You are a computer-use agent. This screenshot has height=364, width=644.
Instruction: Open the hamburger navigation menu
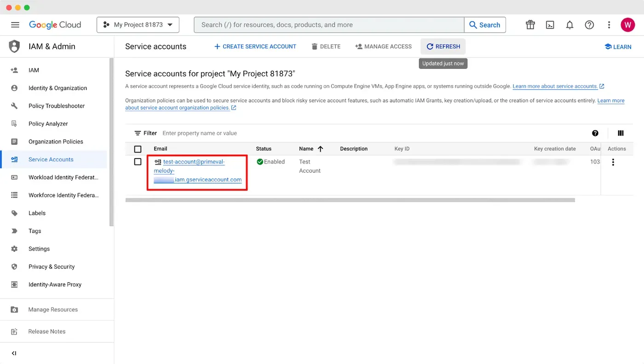tap(15, 25)
